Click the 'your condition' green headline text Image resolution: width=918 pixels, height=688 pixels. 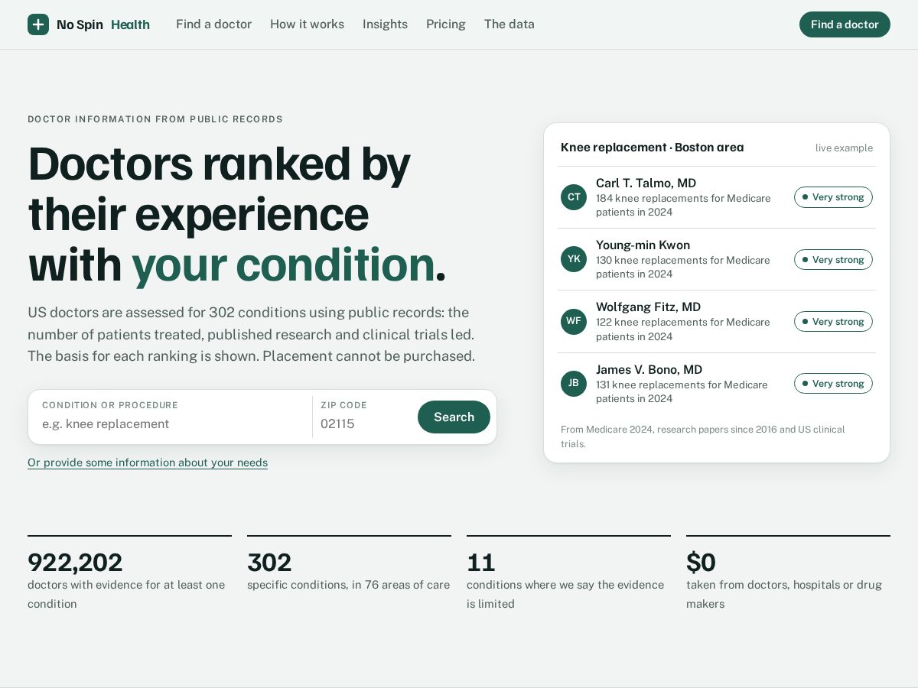tap(283, 264)
